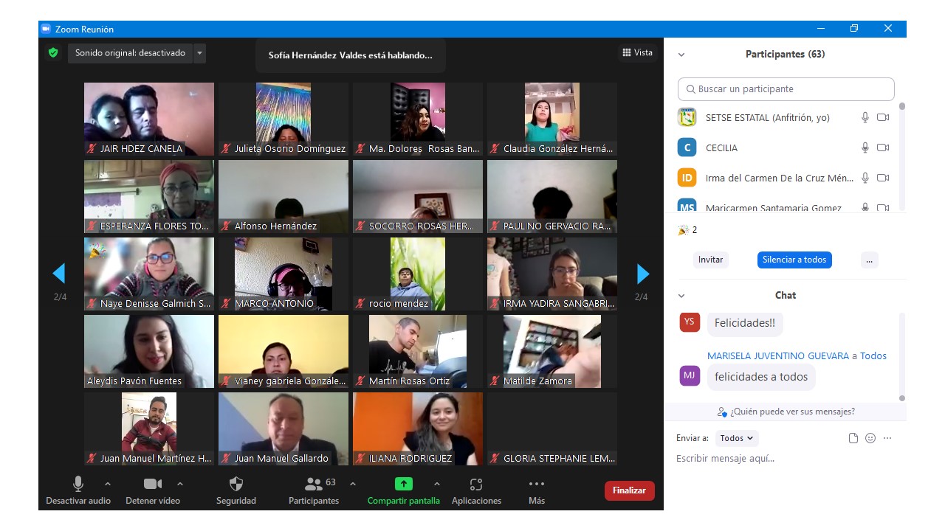Select Martín Rosas Ortiz video tile
The width and height of the screenshot is (945, 531).
pyautogui.click(x=418, y=351)
